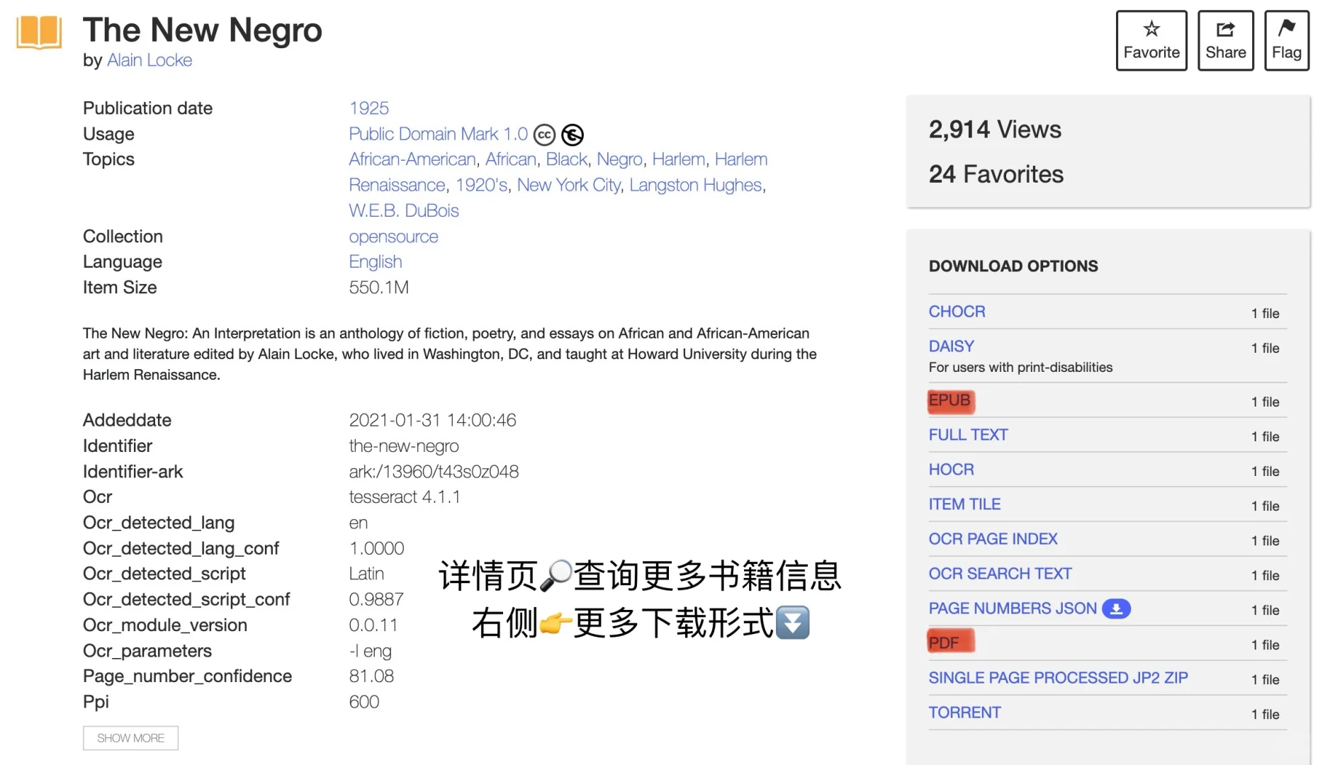Click Addeddate value 2021-01-31 14:00:46
This screenshot has width=1330, height=765.
click(432, 420)
